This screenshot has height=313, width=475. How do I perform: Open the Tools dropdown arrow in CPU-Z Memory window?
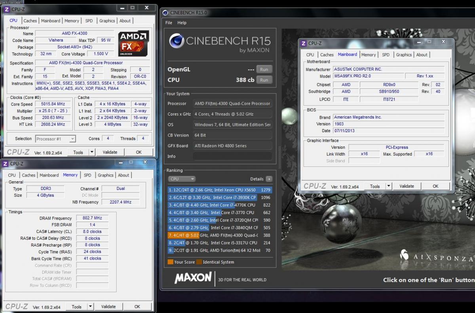(x=90, y=306)
